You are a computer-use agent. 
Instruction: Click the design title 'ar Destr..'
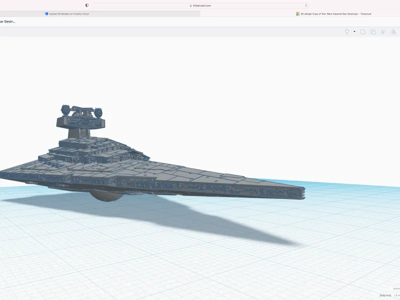pos(7,21)
